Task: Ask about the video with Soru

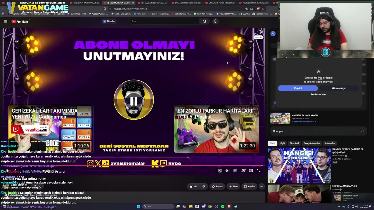Action: (233, 186)
